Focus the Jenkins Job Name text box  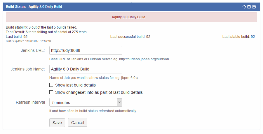coord(86,69)
